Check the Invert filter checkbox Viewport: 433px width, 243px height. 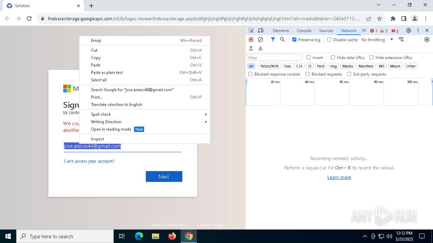[309, 57]
